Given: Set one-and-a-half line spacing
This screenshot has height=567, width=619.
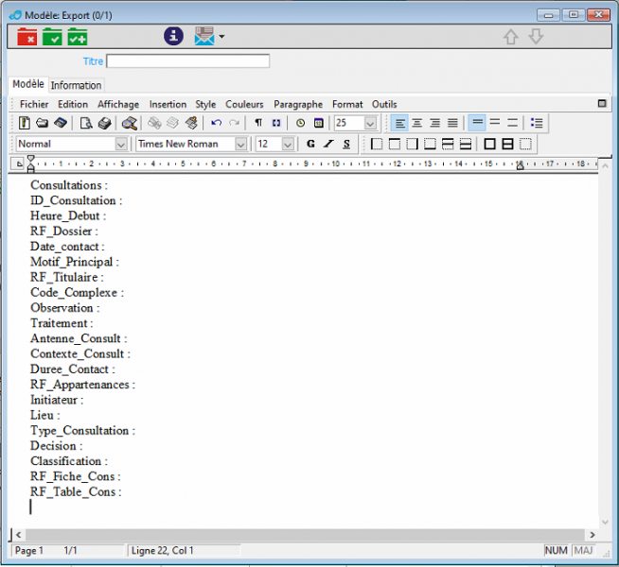Looking at the screenshot, I should 495,123.
